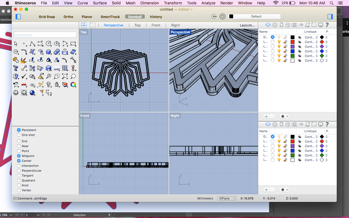Viewport: 349px width, 218px height.
Task: Click the color wheel icon in toolbar
Action: (73, 84)
